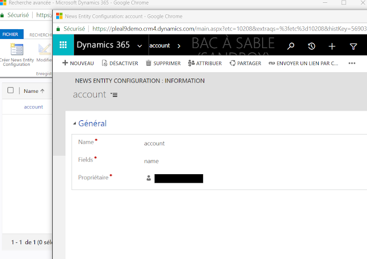Click the redacted Propriétaire owner value
The width and height of the screenshot is (367, 259).
click(179, 179)
